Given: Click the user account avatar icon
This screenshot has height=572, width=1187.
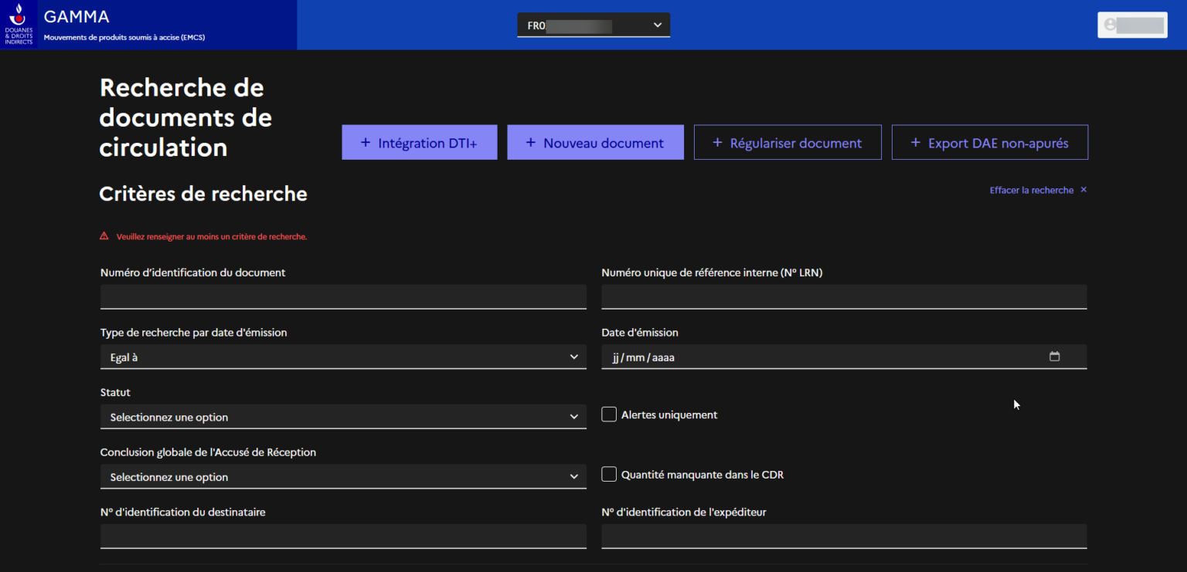Looking at the screenshot, I should point(1110,25).
